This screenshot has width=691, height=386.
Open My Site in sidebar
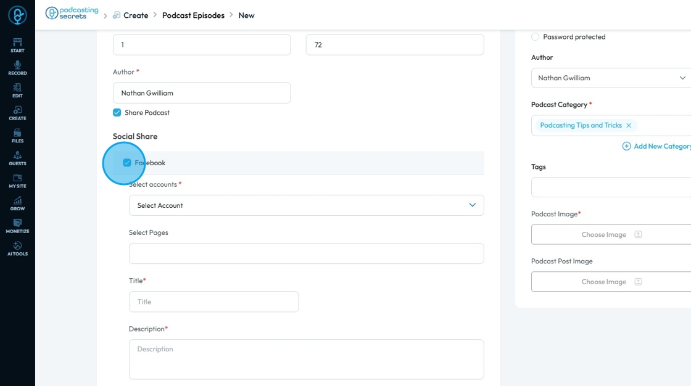tap(17, 181)
